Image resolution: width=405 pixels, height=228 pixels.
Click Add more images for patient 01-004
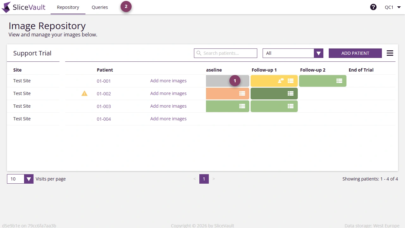pyautogui.click(x=168, y=118)
